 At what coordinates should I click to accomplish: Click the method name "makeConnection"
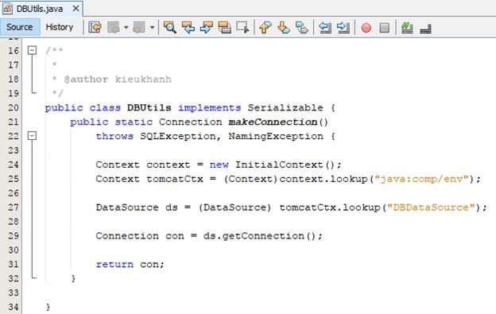click(x=273, y=122)
